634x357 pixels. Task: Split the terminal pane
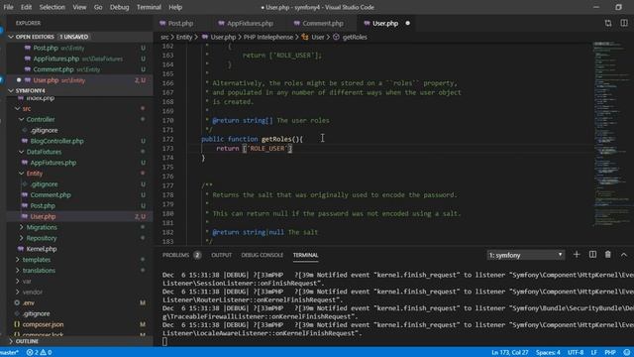click(x=592, y=255)
